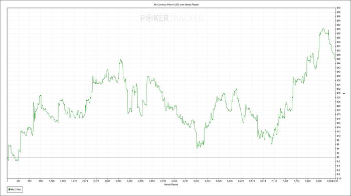The width and height of the screenshot is (351, 196).
Task: Click the x-axis tick label 297
Action: point(19,181)
